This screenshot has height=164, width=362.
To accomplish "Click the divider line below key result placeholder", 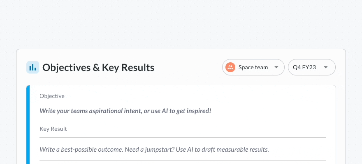I will [183, 160].
